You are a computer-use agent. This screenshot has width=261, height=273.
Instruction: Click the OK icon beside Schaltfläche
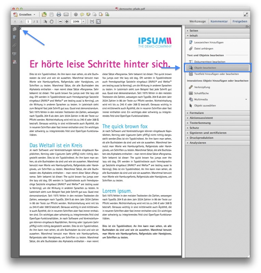(x=191, y=93)
